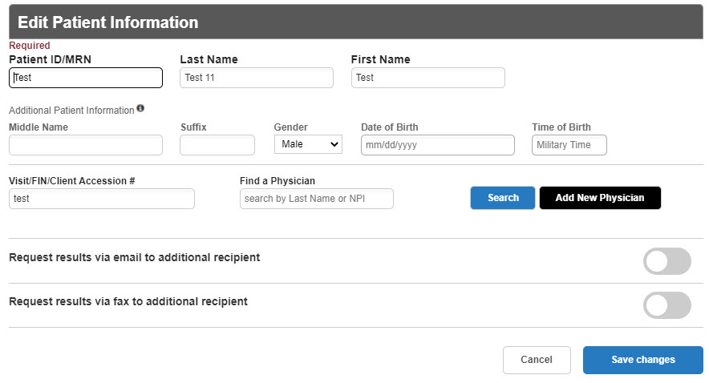Enable email results to additional recipient toggle
This screenshot has width=709, height=383.
coord(666,261)
